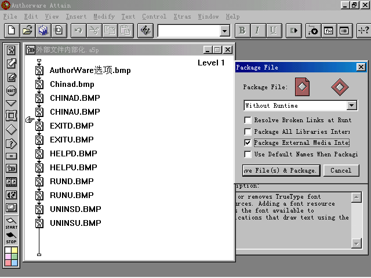Select the Framework icon in palette

coord(11,116)
